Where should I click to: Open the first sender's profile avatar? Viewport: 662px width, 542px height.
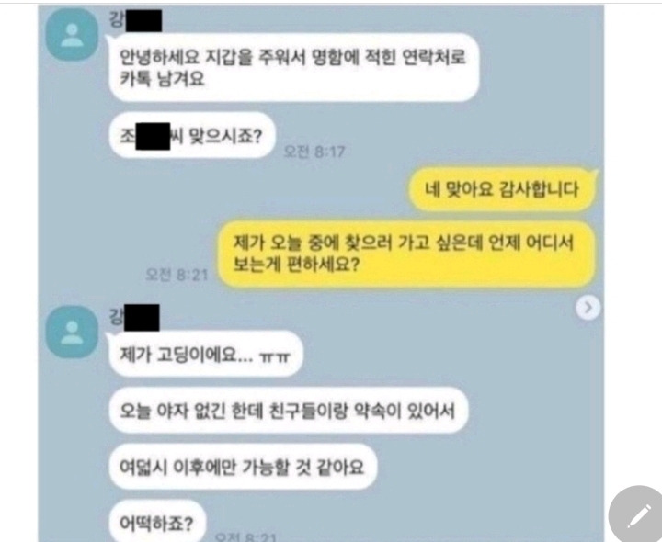(73, 35)
